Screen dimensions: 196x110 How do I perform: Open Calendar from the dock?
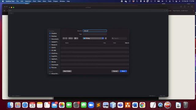coord(32,105)
